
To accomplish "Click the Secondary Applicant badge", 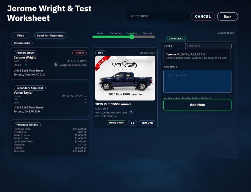I will click(30, 88).
